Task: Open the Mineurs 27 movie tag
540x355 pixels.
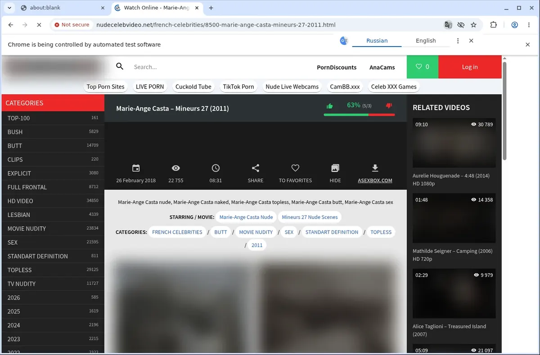Action: [x=310, y=217]
